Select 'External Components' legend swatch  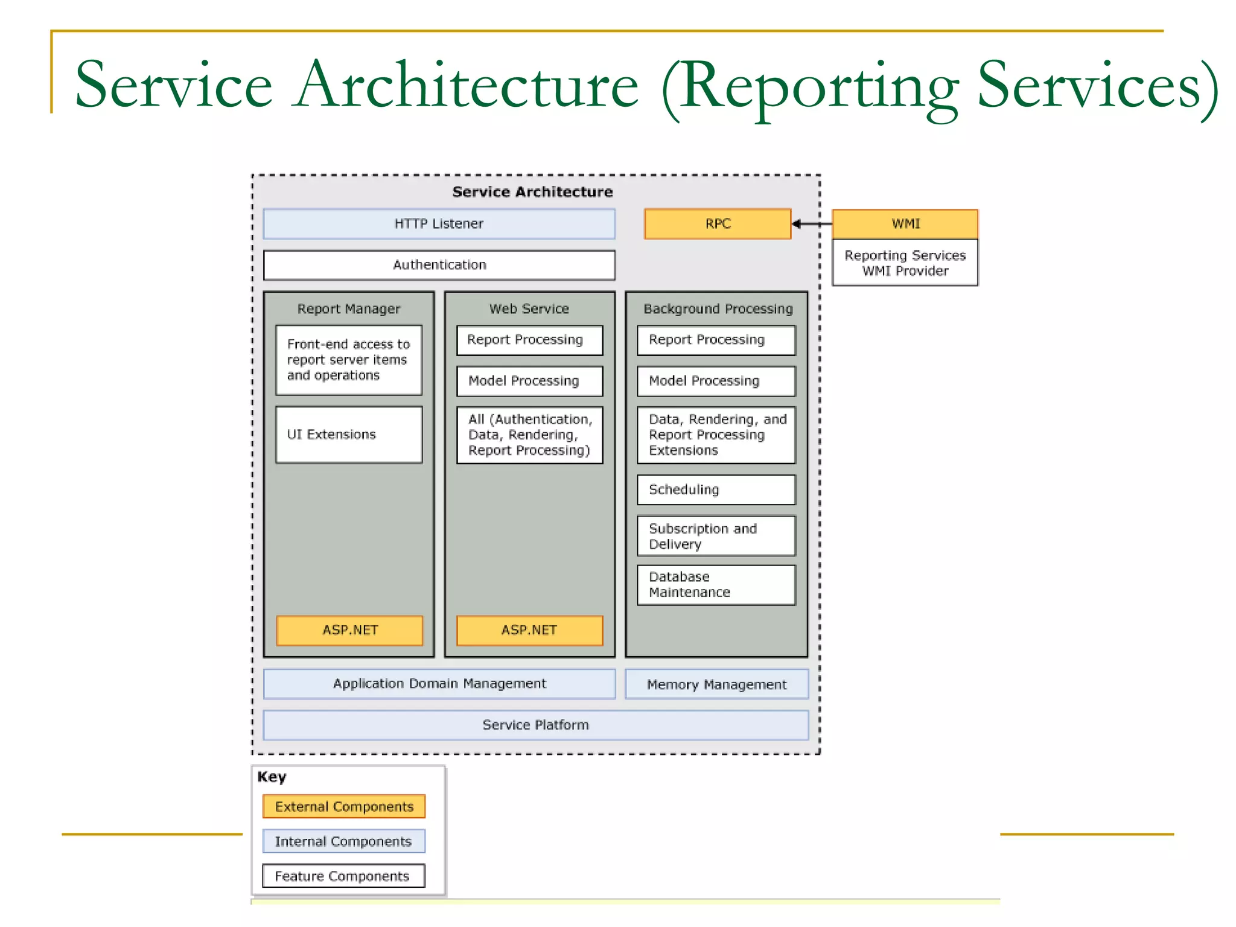[344, 807]
